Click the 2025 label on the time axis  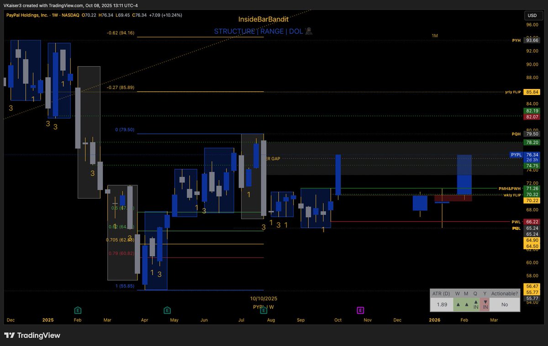(x=48, y=320)
